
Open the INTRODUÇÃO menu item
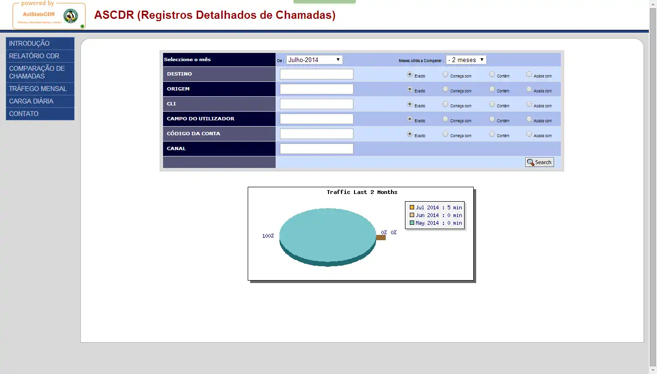tap(40, 43)
